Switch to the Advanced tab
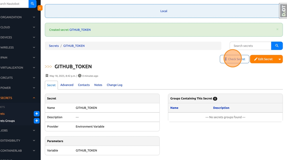 click(67, 85)
